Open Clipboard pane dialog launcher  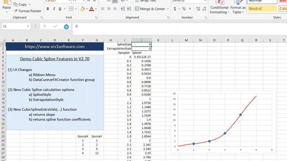click(42, 17)
